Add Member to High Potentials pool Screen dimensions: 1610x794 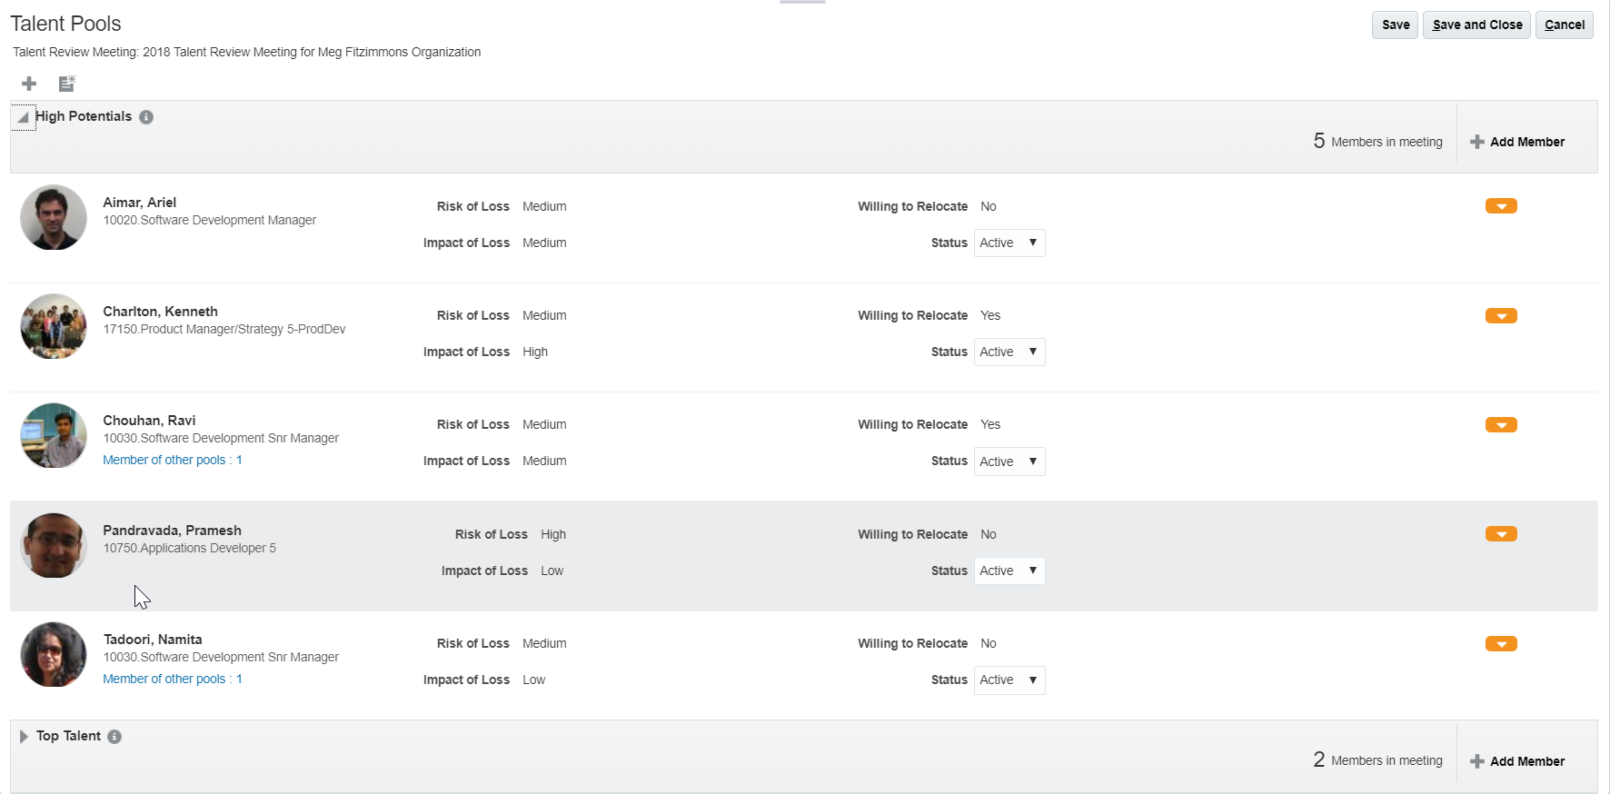[x=1517, y=142]
